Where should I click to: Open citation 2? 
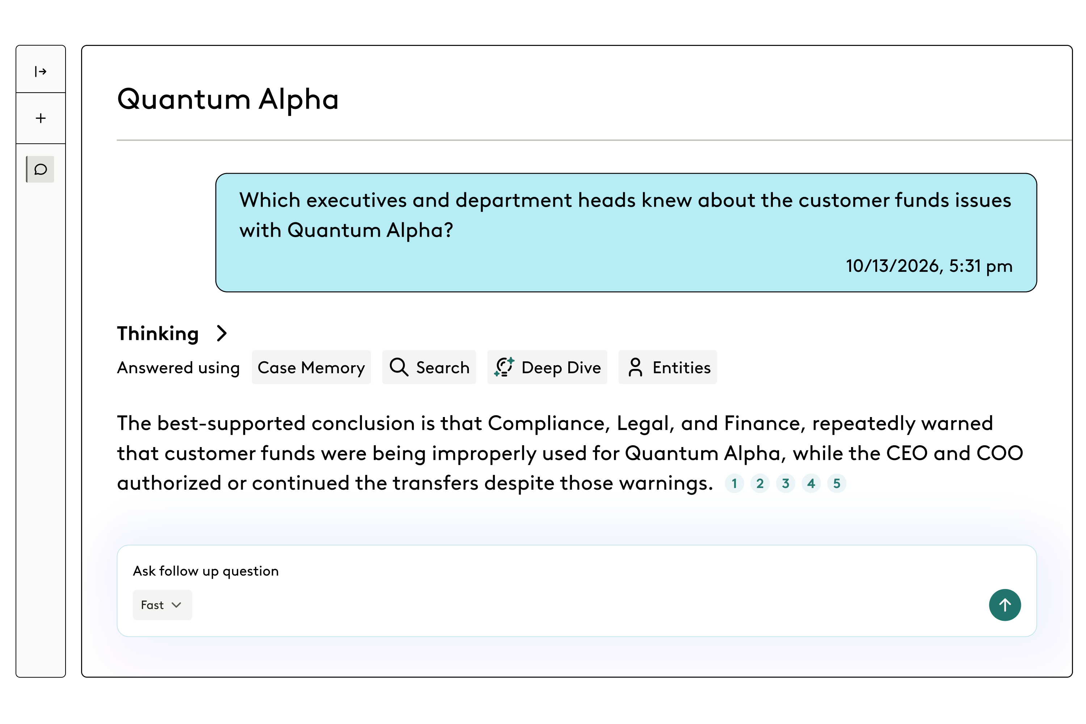pos(760,483)
